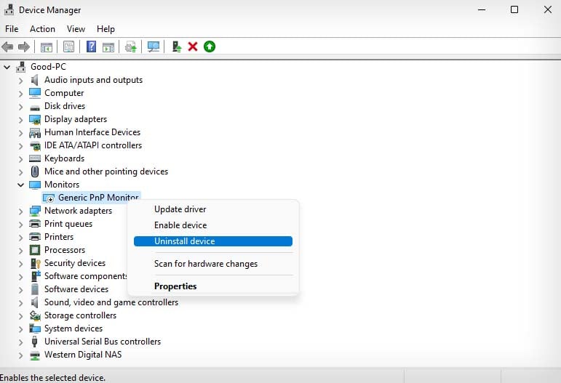Select Generic PnP Monitor entry
The height and width of the screenshot is (383, 561).
point(91,198)
